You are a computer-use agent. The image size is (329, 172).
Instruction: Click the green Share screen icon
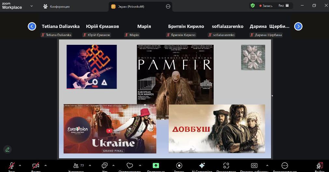pos(156,166)
